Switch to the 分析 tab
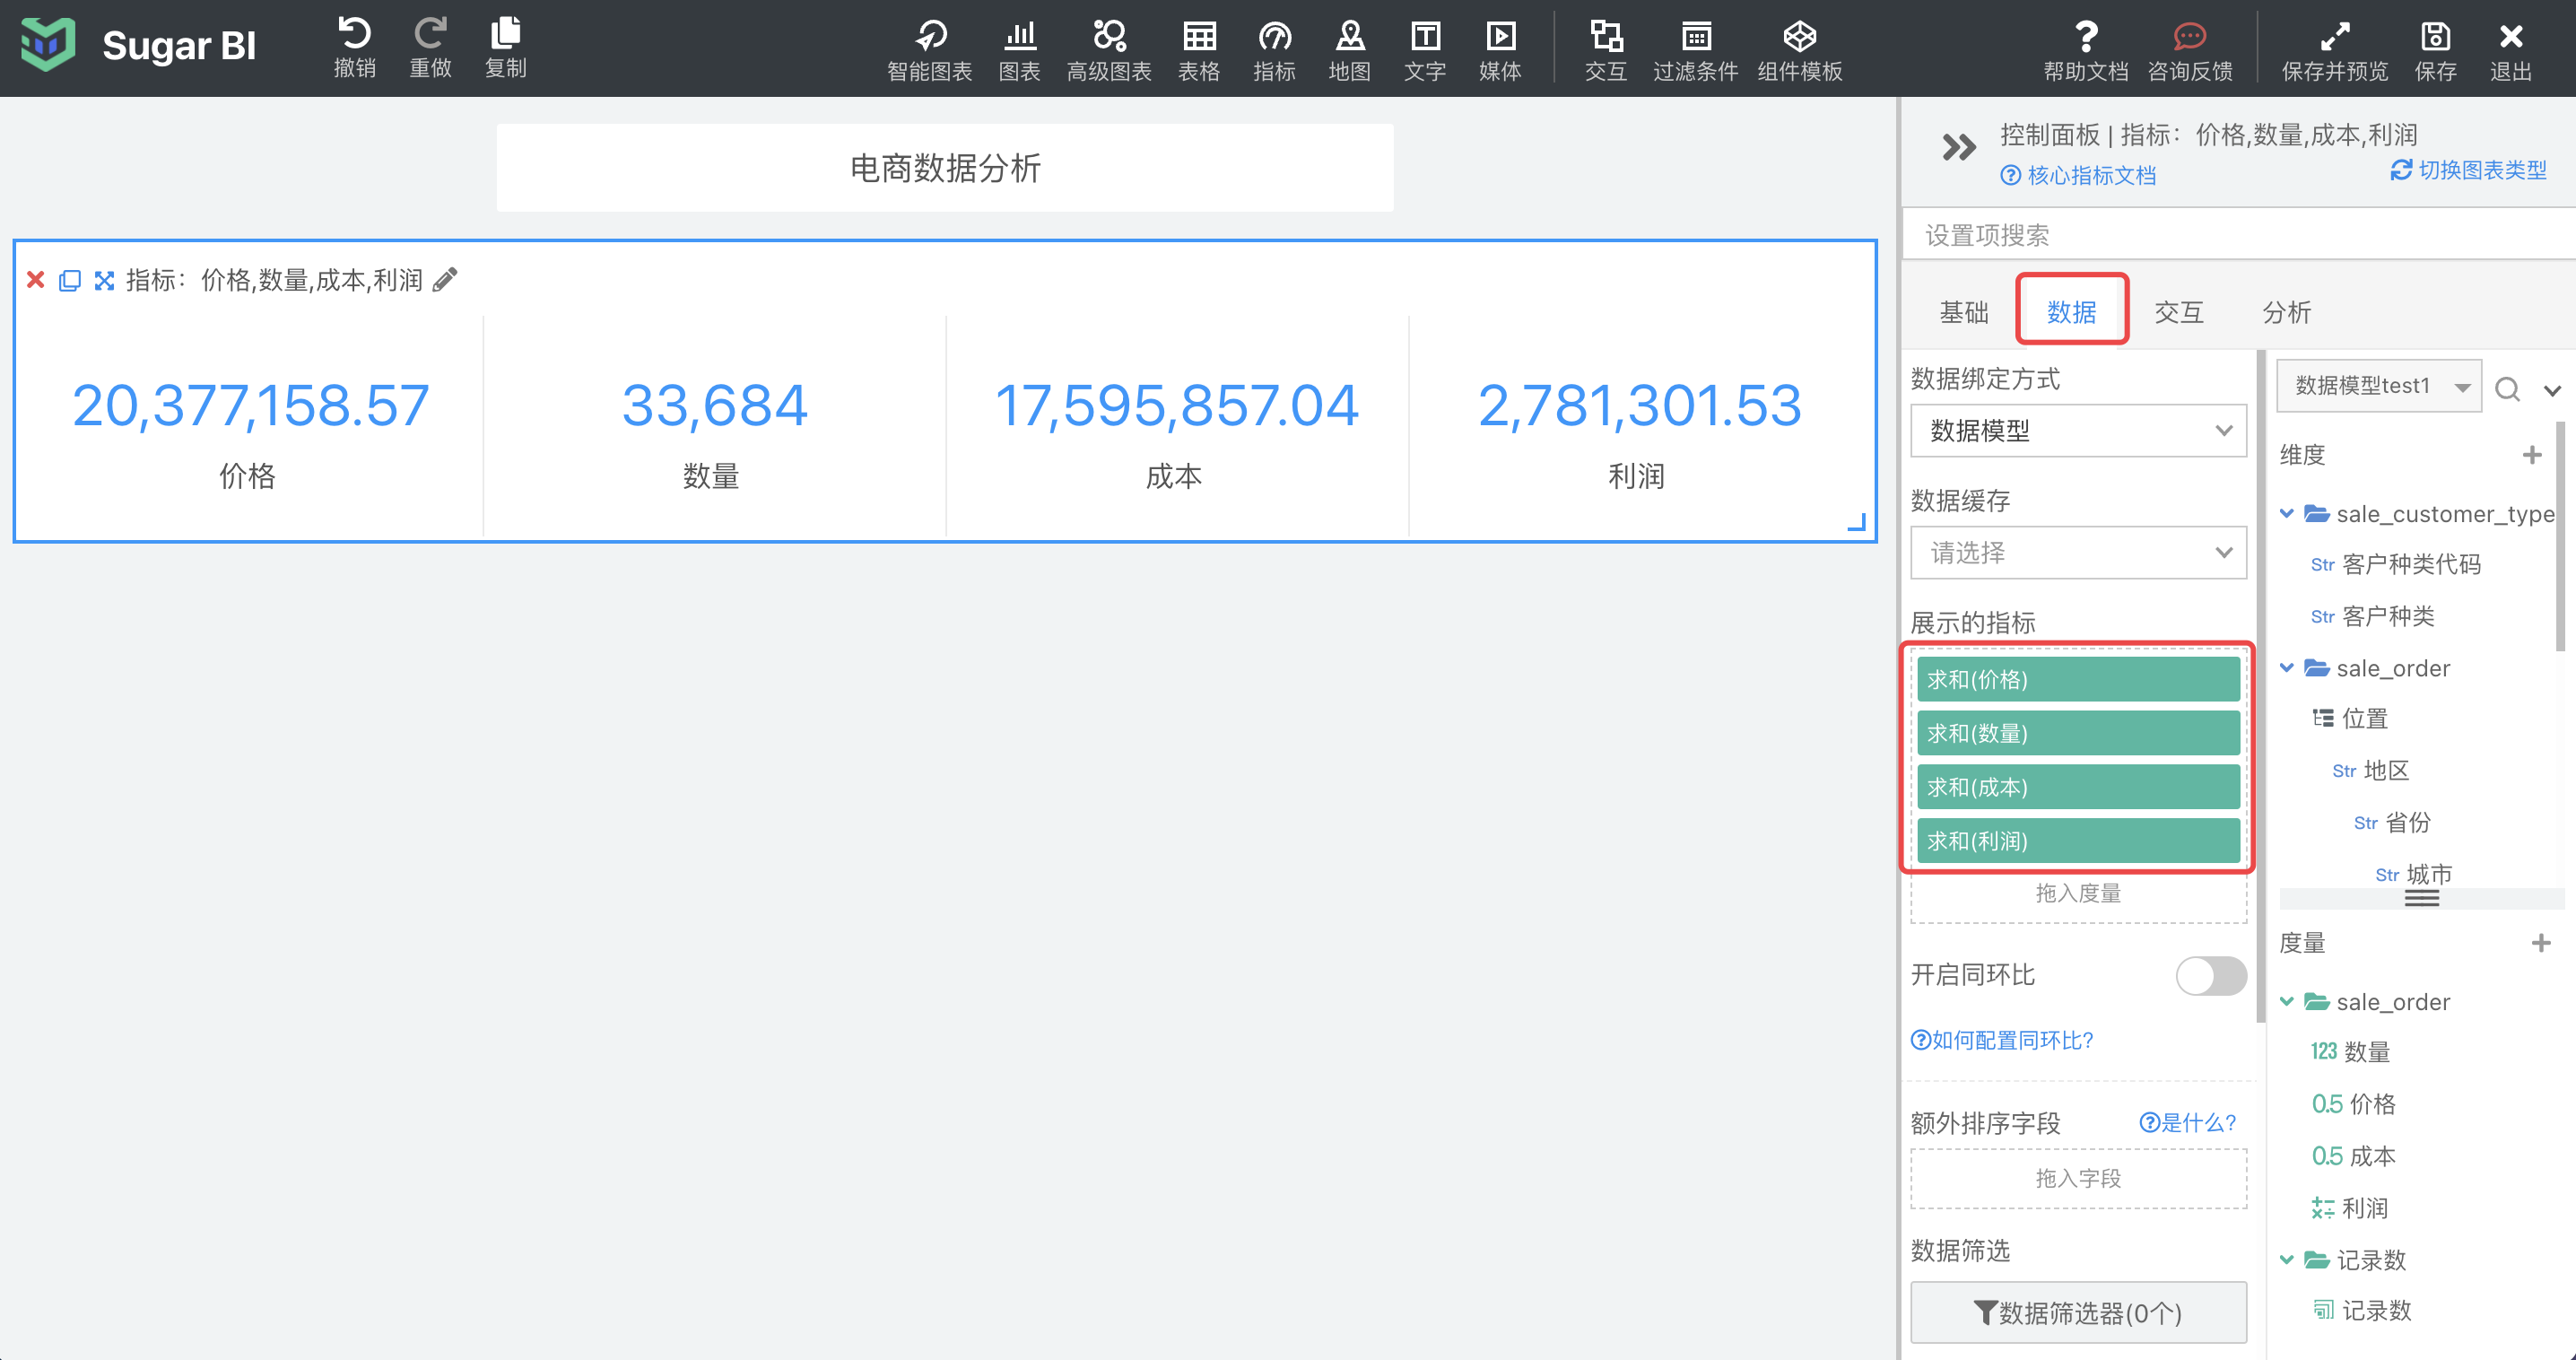This screenshot has width=2576, height=1360. [x=2287, y=312]
